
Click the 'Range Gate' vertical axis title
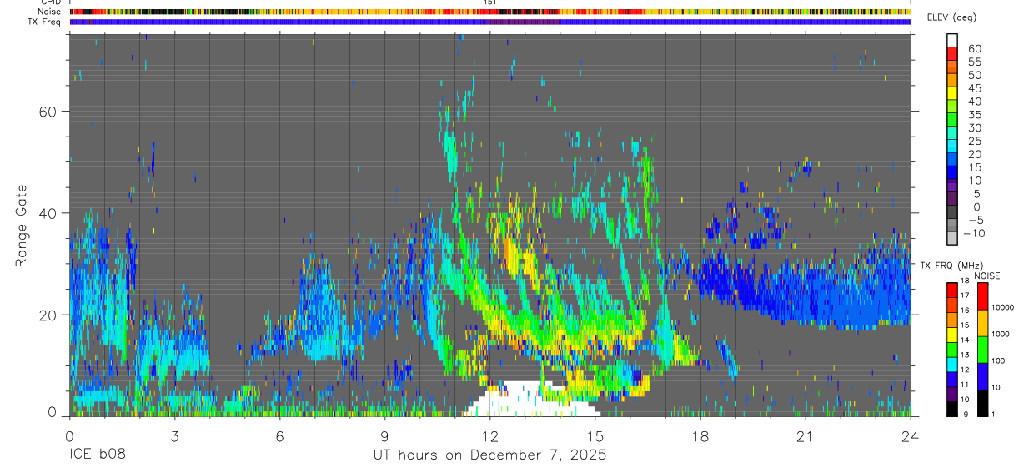[x=21, y=226]
